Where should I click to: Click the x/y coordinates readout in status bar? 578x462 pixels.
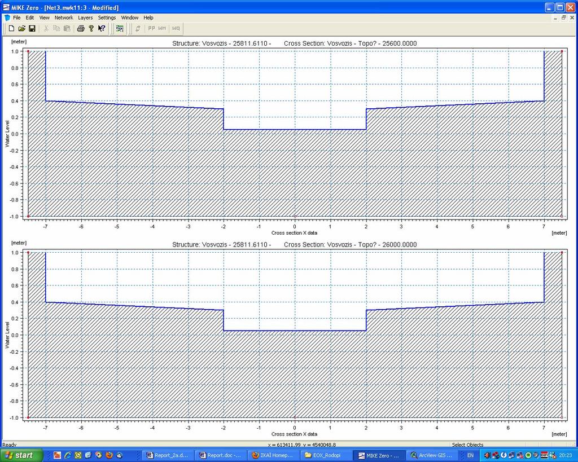coord(302,445)
